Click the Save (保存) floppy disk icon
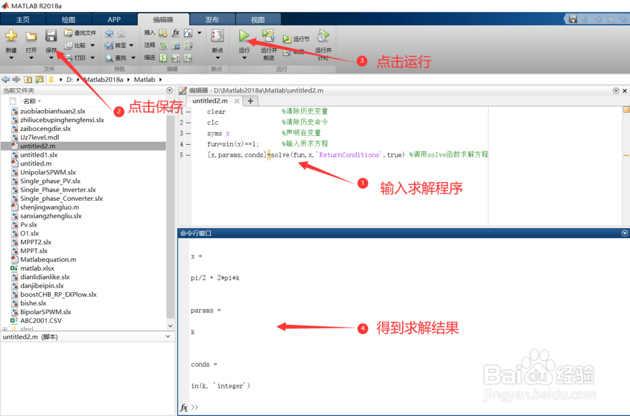Screen dimensions: 630x416 tap(50, 36)
